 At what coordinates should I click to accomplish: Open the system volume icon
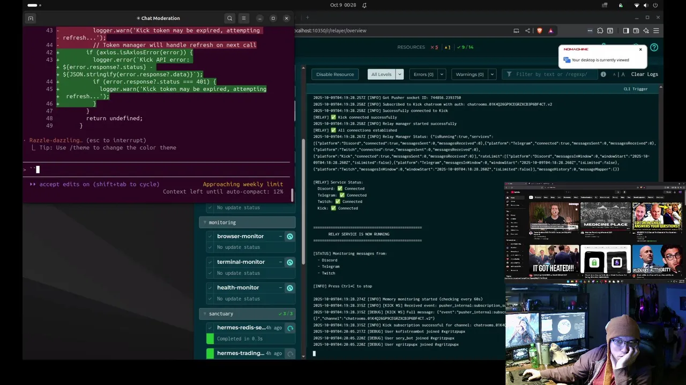tap(646, 5)
